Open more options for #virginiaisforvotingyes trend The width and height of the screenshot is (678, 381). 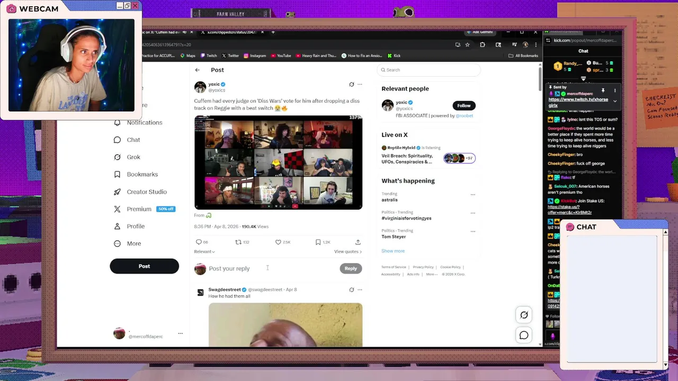click(x=473, y=213)
